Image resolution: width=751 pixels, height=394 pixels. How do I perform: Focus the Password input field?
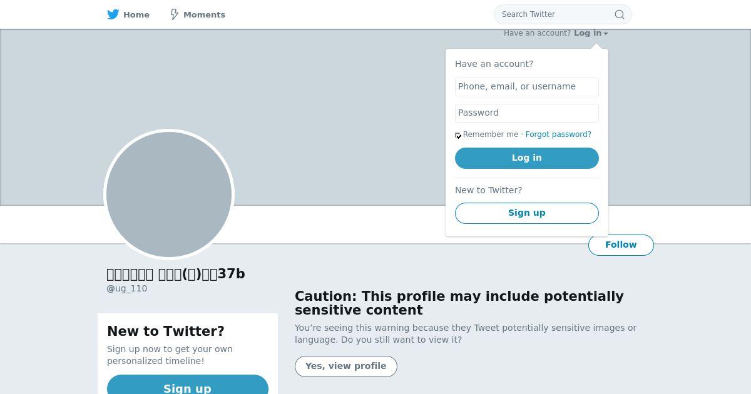pyautogui.click(x=527, y=113)
